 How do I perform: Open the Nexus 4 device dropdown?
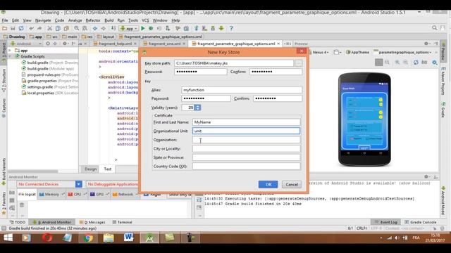(x=319, y=52)
